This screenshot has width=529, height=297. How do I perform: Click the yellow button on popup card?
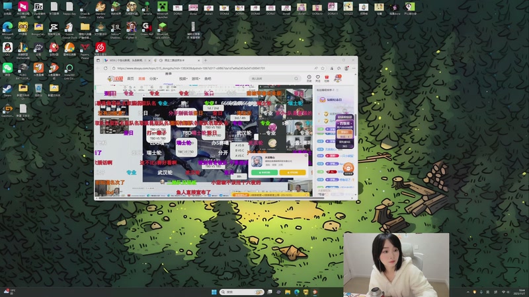coord(292,172)
